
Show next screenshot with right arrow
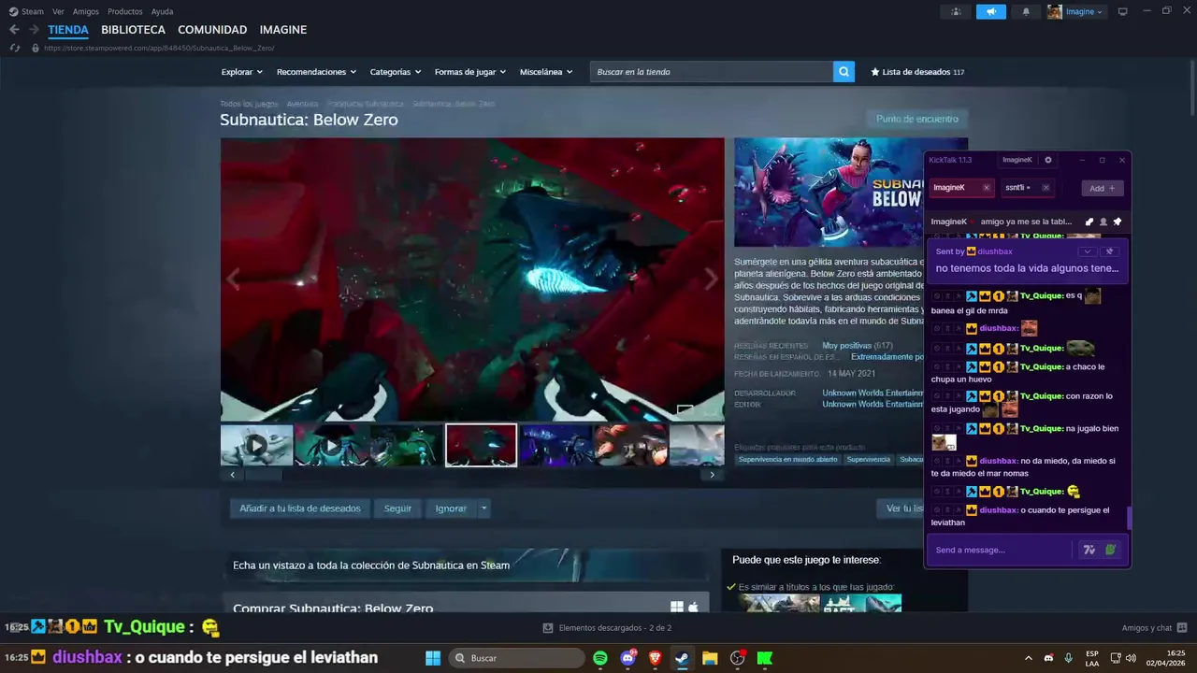[711, 279]
